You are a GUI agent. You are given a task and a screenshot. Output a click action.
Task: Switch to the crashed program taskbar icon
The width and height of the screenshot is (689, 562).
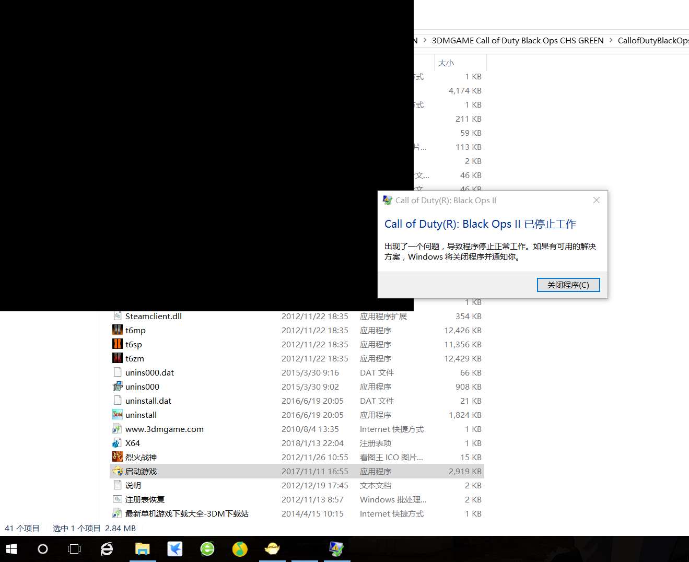(x=337, y=549)
